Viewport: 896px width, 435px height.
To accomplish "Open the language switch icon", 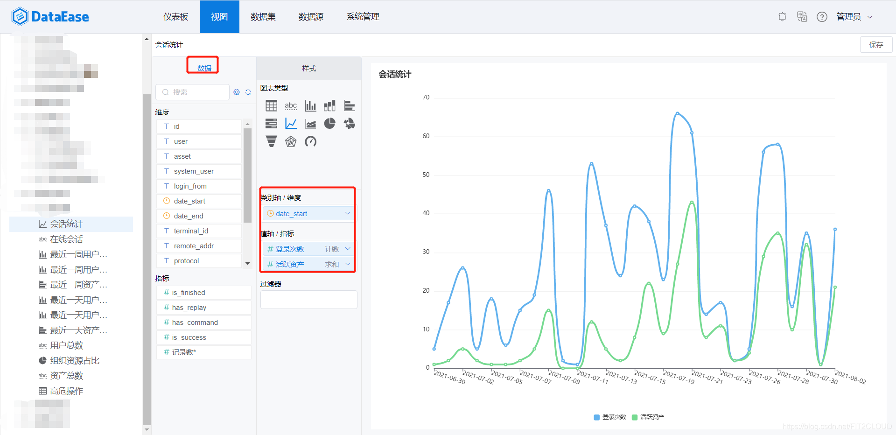I will click(x=802, y=17).
